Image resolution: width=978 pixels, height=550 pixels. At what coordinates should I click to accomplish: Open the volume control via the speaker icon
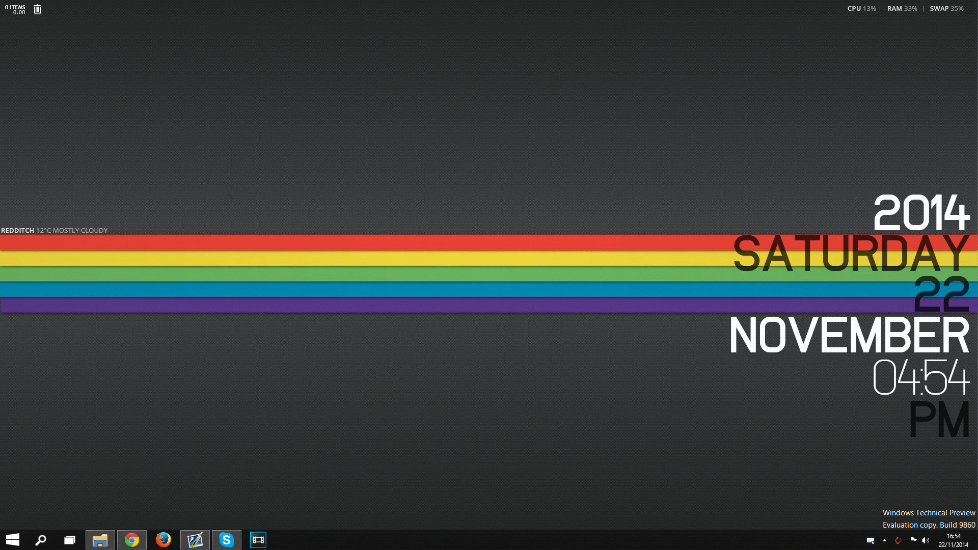927,540
